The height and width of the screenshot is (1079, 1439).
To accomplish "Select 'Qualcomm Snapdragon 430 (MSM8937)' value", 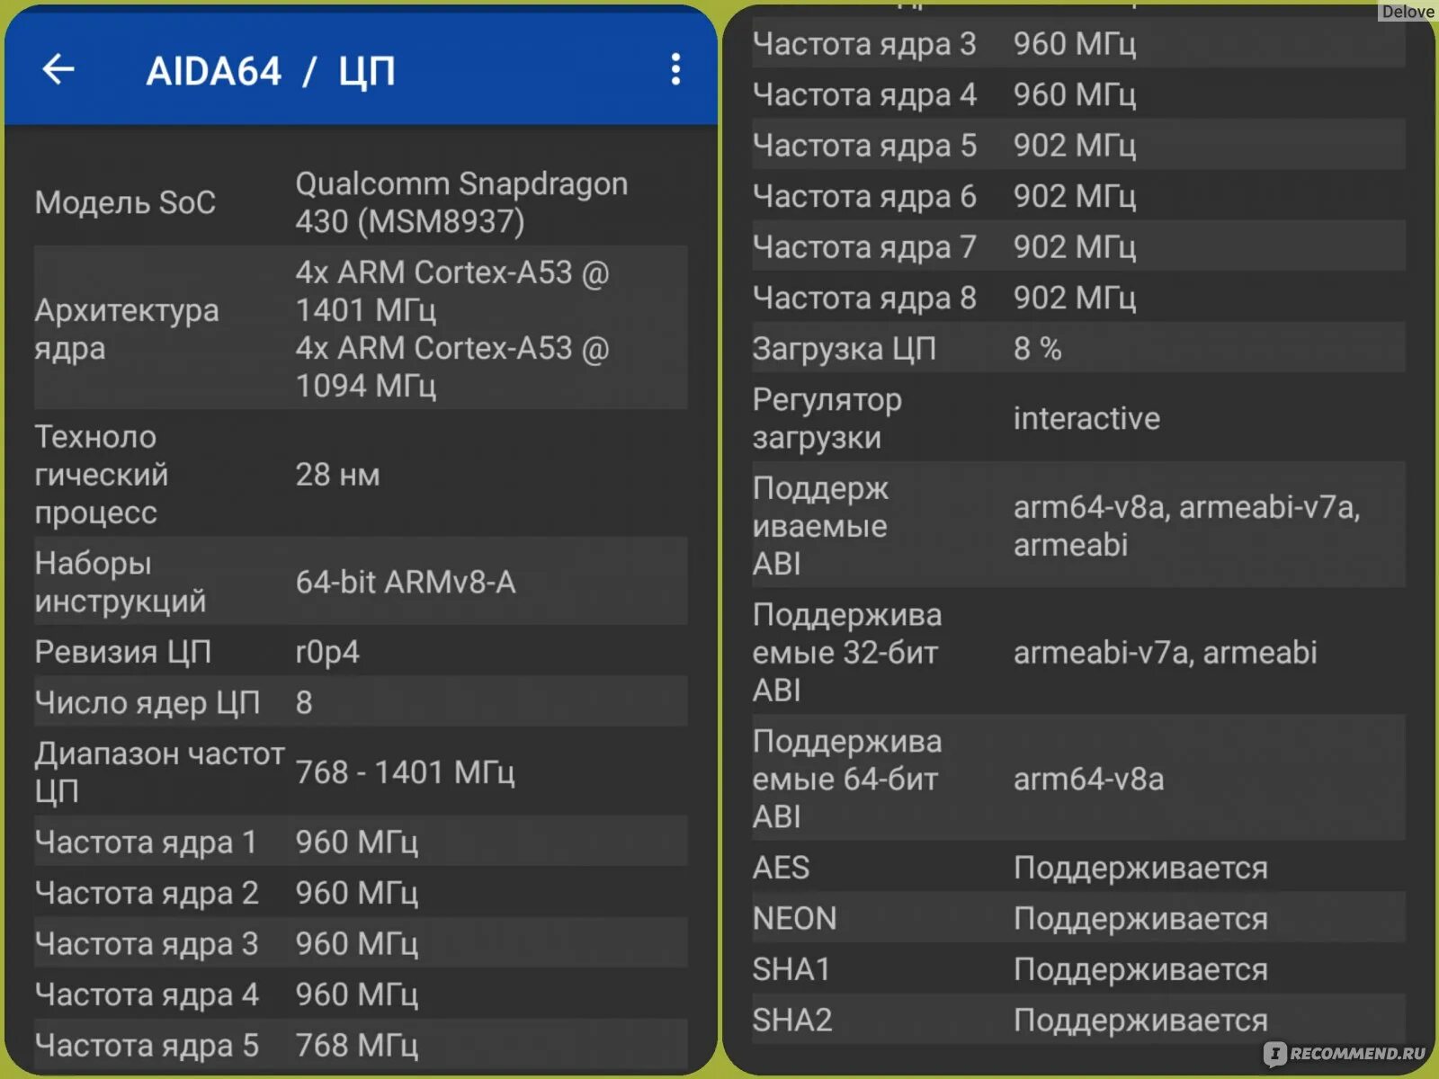I will coord(461,202).
